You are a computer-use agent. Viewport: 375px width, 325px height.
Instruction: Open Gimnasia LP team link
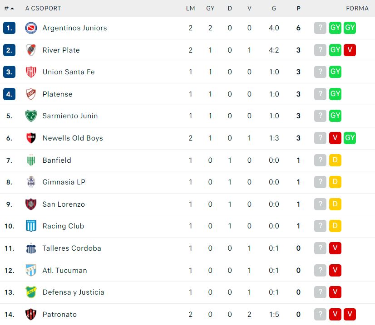[x=64, y=182]
